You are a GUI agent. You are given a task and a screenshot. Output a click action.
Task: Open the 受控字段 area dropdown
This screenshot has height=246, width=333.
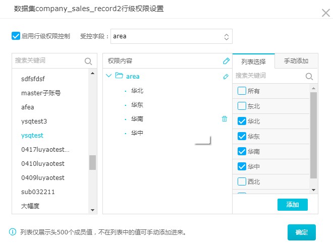[172, 36]
